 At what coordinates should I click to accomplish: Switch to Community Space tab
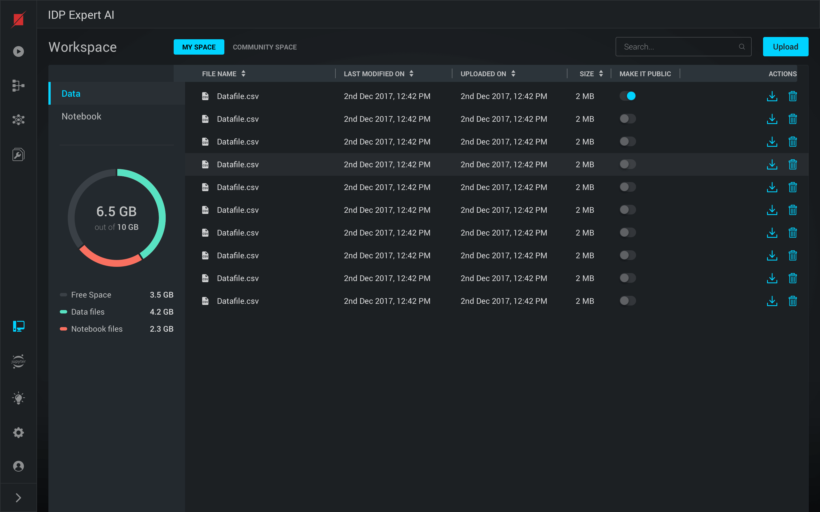tap(265, 47)
